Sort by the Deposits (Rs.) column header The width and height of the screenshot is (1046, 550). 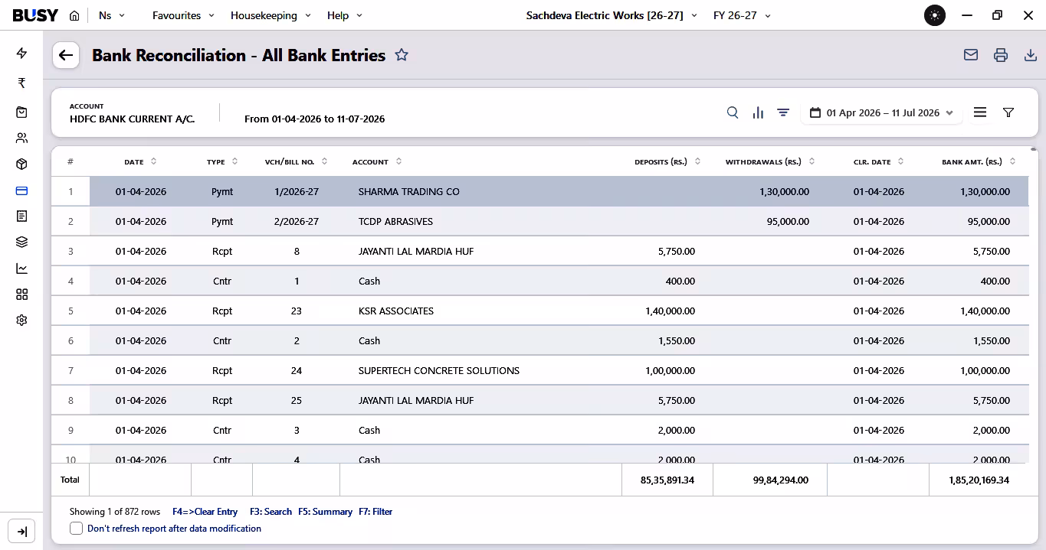667,161
